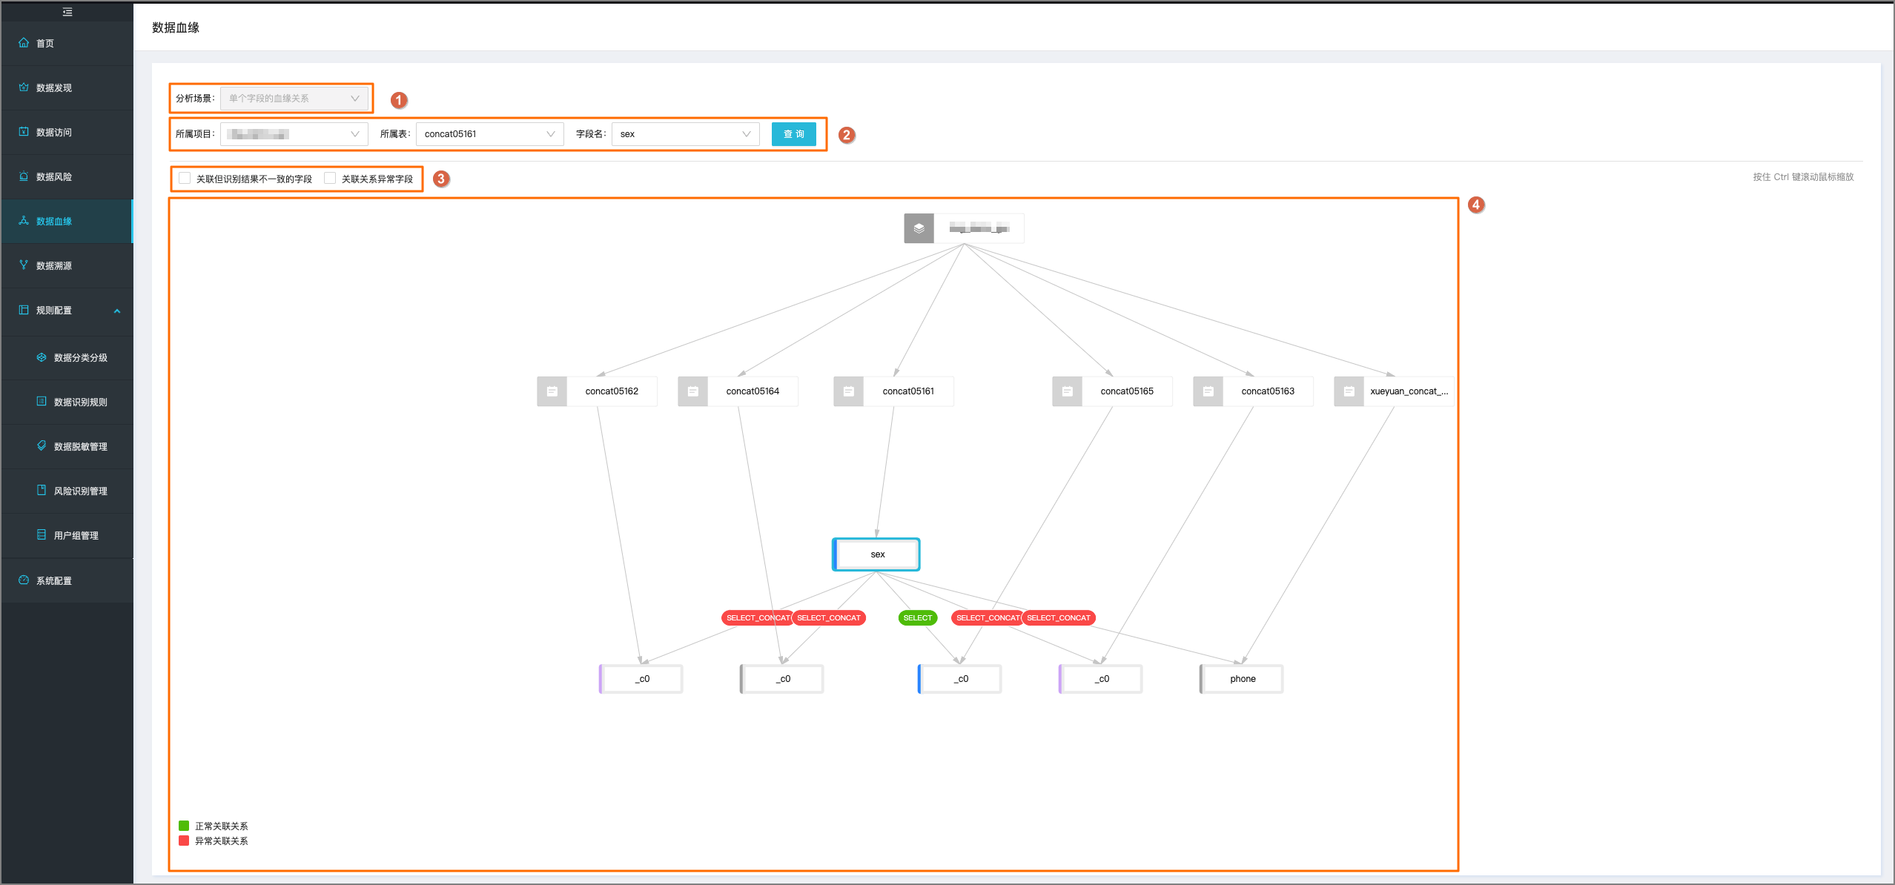This screenshot has height=885, width=1895.
Task: Open the 所属表 dropdown showing concat05161
Action: coord(490,134)
